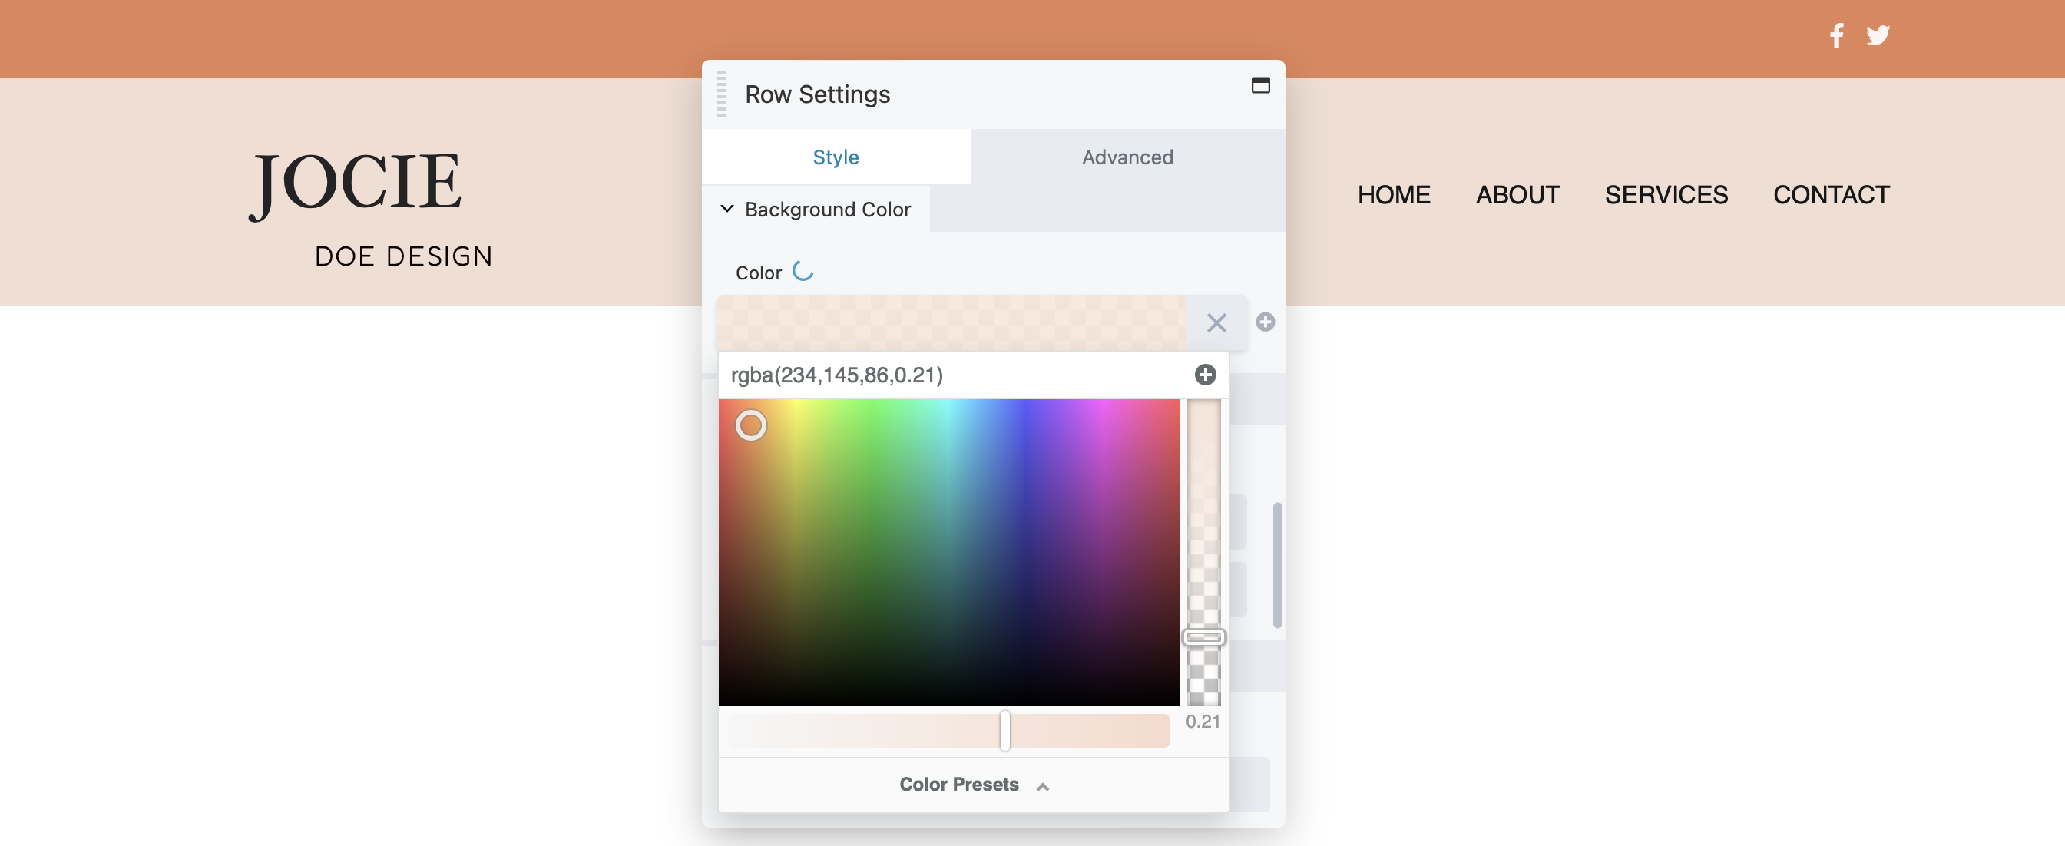Click the plus icon inside the rgba field
Viewport: 2065px width, 846px height.
pos(1205,374)
